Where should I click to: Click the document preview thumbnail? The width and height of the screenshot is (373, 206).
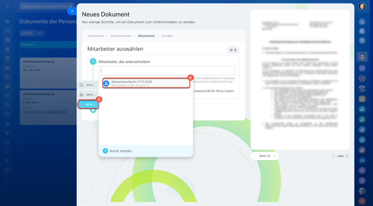tap(300, 80)
